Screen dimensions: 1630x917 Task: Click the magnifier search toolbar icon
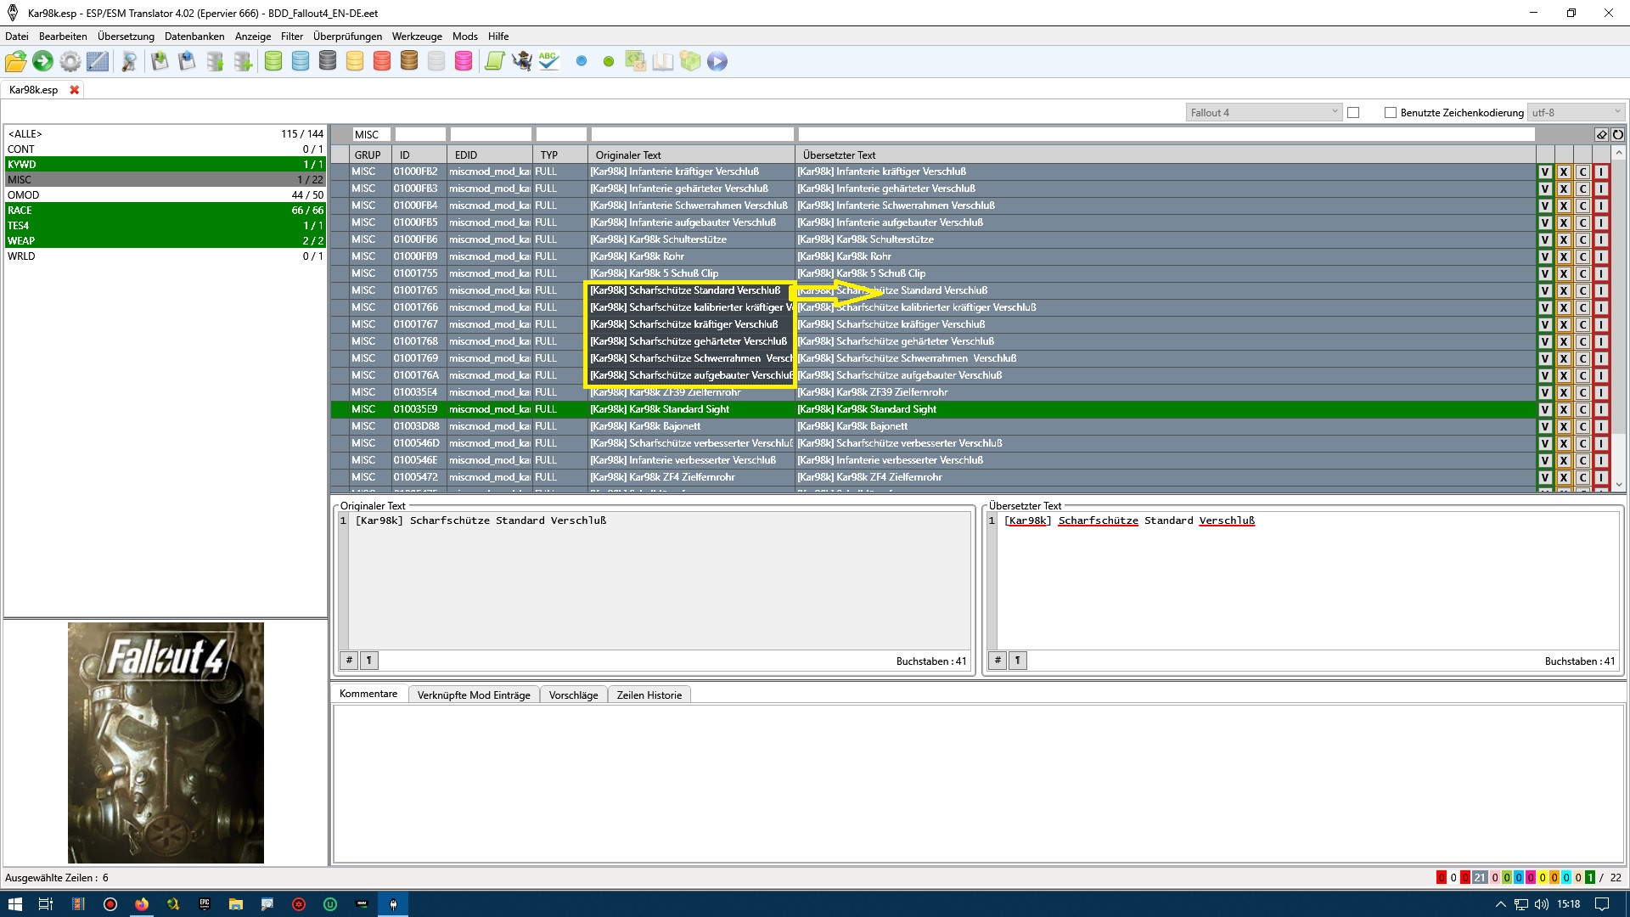click(129, 61)
